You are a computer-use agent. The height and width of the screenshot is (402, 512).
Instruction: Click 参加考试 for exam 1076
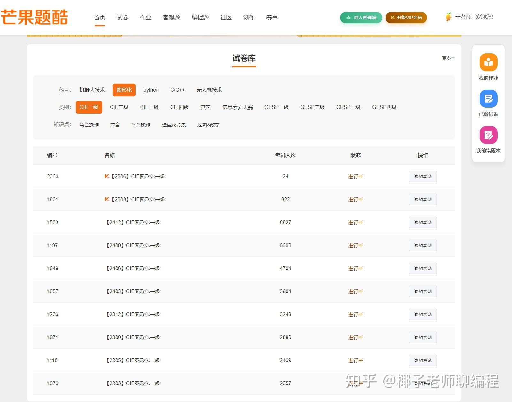pyautogui.click(x=423, y=383)
